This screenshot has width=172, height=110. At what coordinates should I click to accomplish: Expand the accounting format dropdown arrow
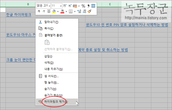tap(79, 6)
